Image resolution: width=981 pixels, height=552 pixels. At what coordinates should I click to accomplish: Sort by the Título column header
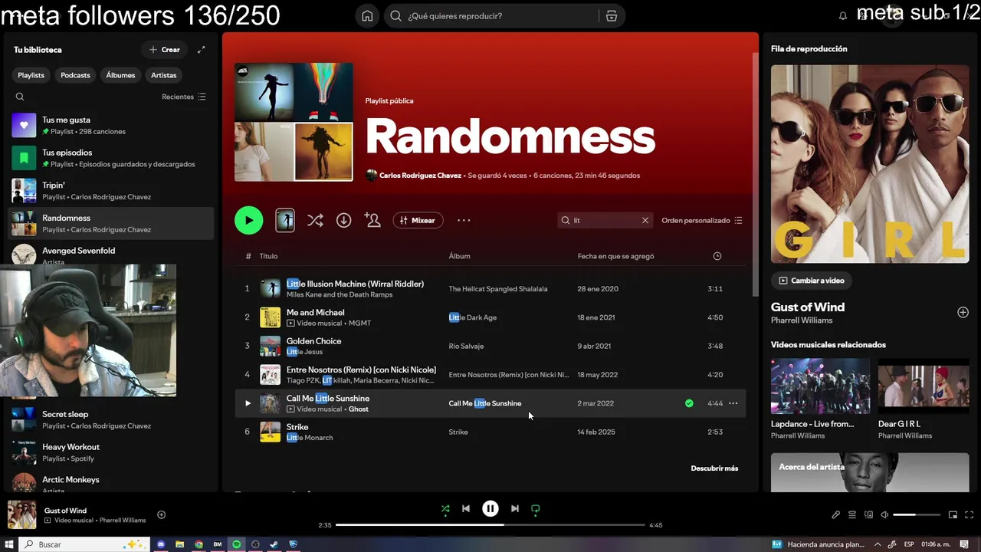(x=268, y=256)
